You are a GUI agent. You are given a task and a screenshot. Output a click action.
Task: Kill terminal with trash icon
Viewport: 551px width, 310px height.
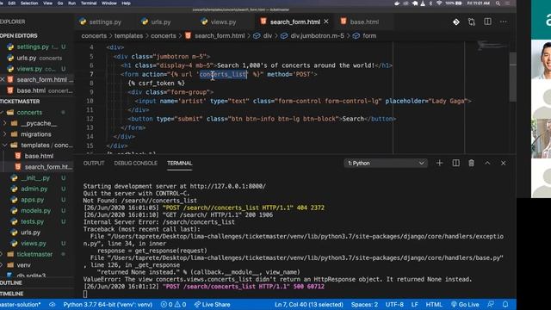click(471, 163)
